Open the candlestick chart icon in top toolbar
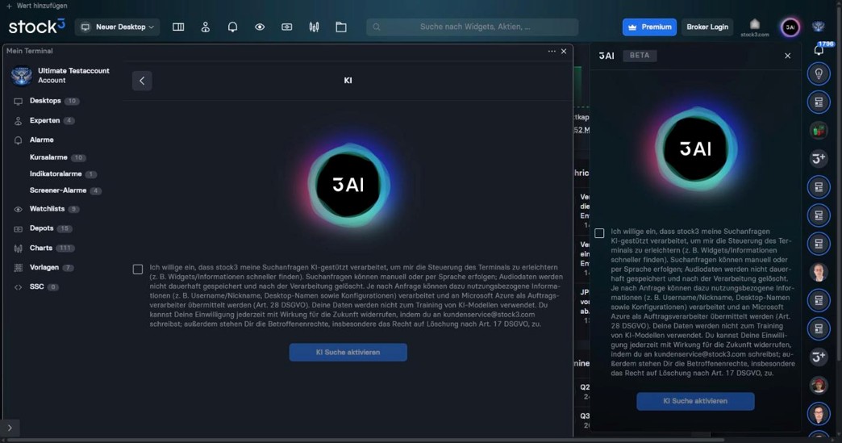 pos(315,27)
